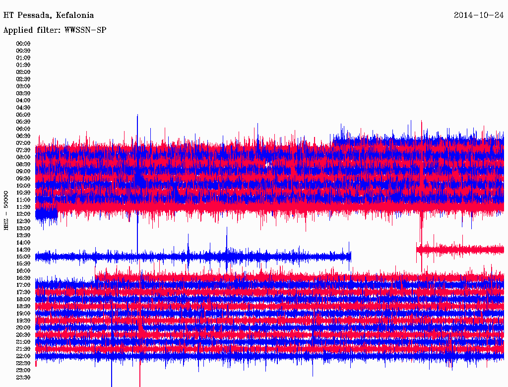Click the 02:00 time label
The width and height of the screenshot is (508, 387).
point(23,72)
